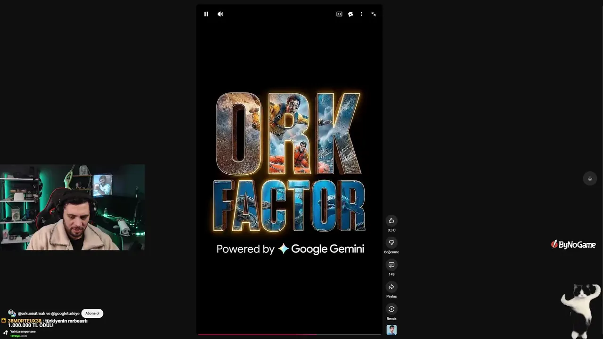Open the three-dot more options menu
Image resolution: width=603 pixels, height=339 pixels.
(361, 14)
